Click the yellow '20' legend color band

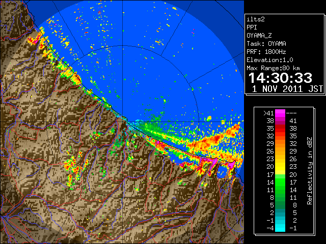[280, 167]
